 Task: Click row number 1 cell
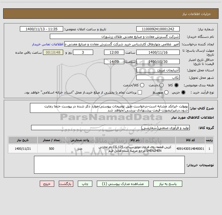click(209, 149)
